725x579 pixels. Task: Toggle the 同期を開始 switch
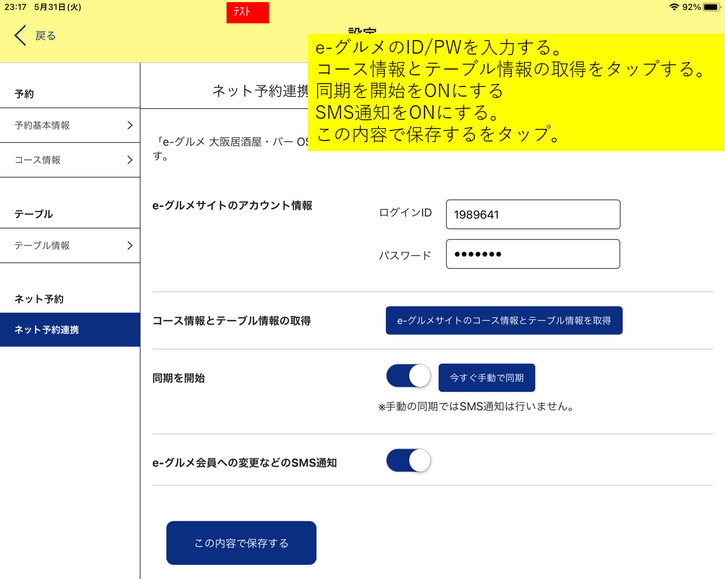tap(408, 376)
